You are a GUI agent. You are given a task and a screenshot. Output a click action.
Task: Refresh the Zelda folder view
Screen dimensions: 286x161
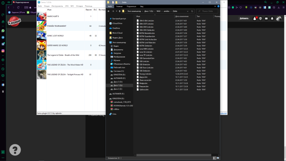click(x=192, y=11)
